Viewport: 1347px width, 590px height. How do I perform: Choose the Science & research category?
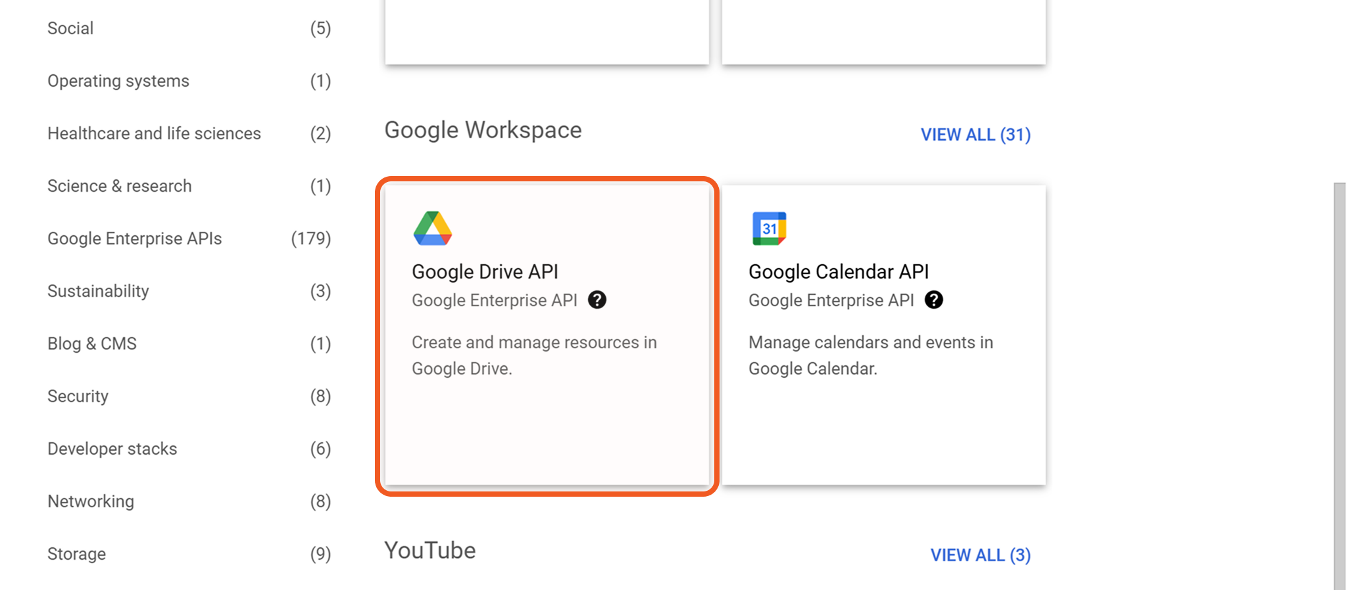tap(119, 186)
